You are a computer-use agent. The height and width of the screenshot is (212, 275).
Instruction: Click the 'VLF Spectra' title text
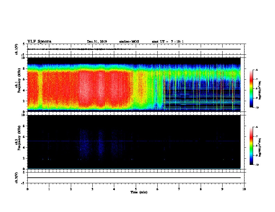pos(39,42)
